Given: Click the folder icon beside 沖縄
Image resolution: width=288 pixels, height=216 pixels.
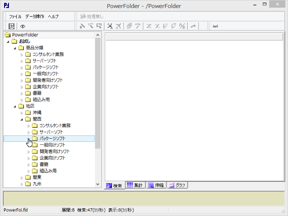Looking at the screenshot, I should [28, 112].
